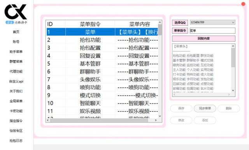
Task: Click the table's vertical scrollbar down arrow
Action: point(160,116)
